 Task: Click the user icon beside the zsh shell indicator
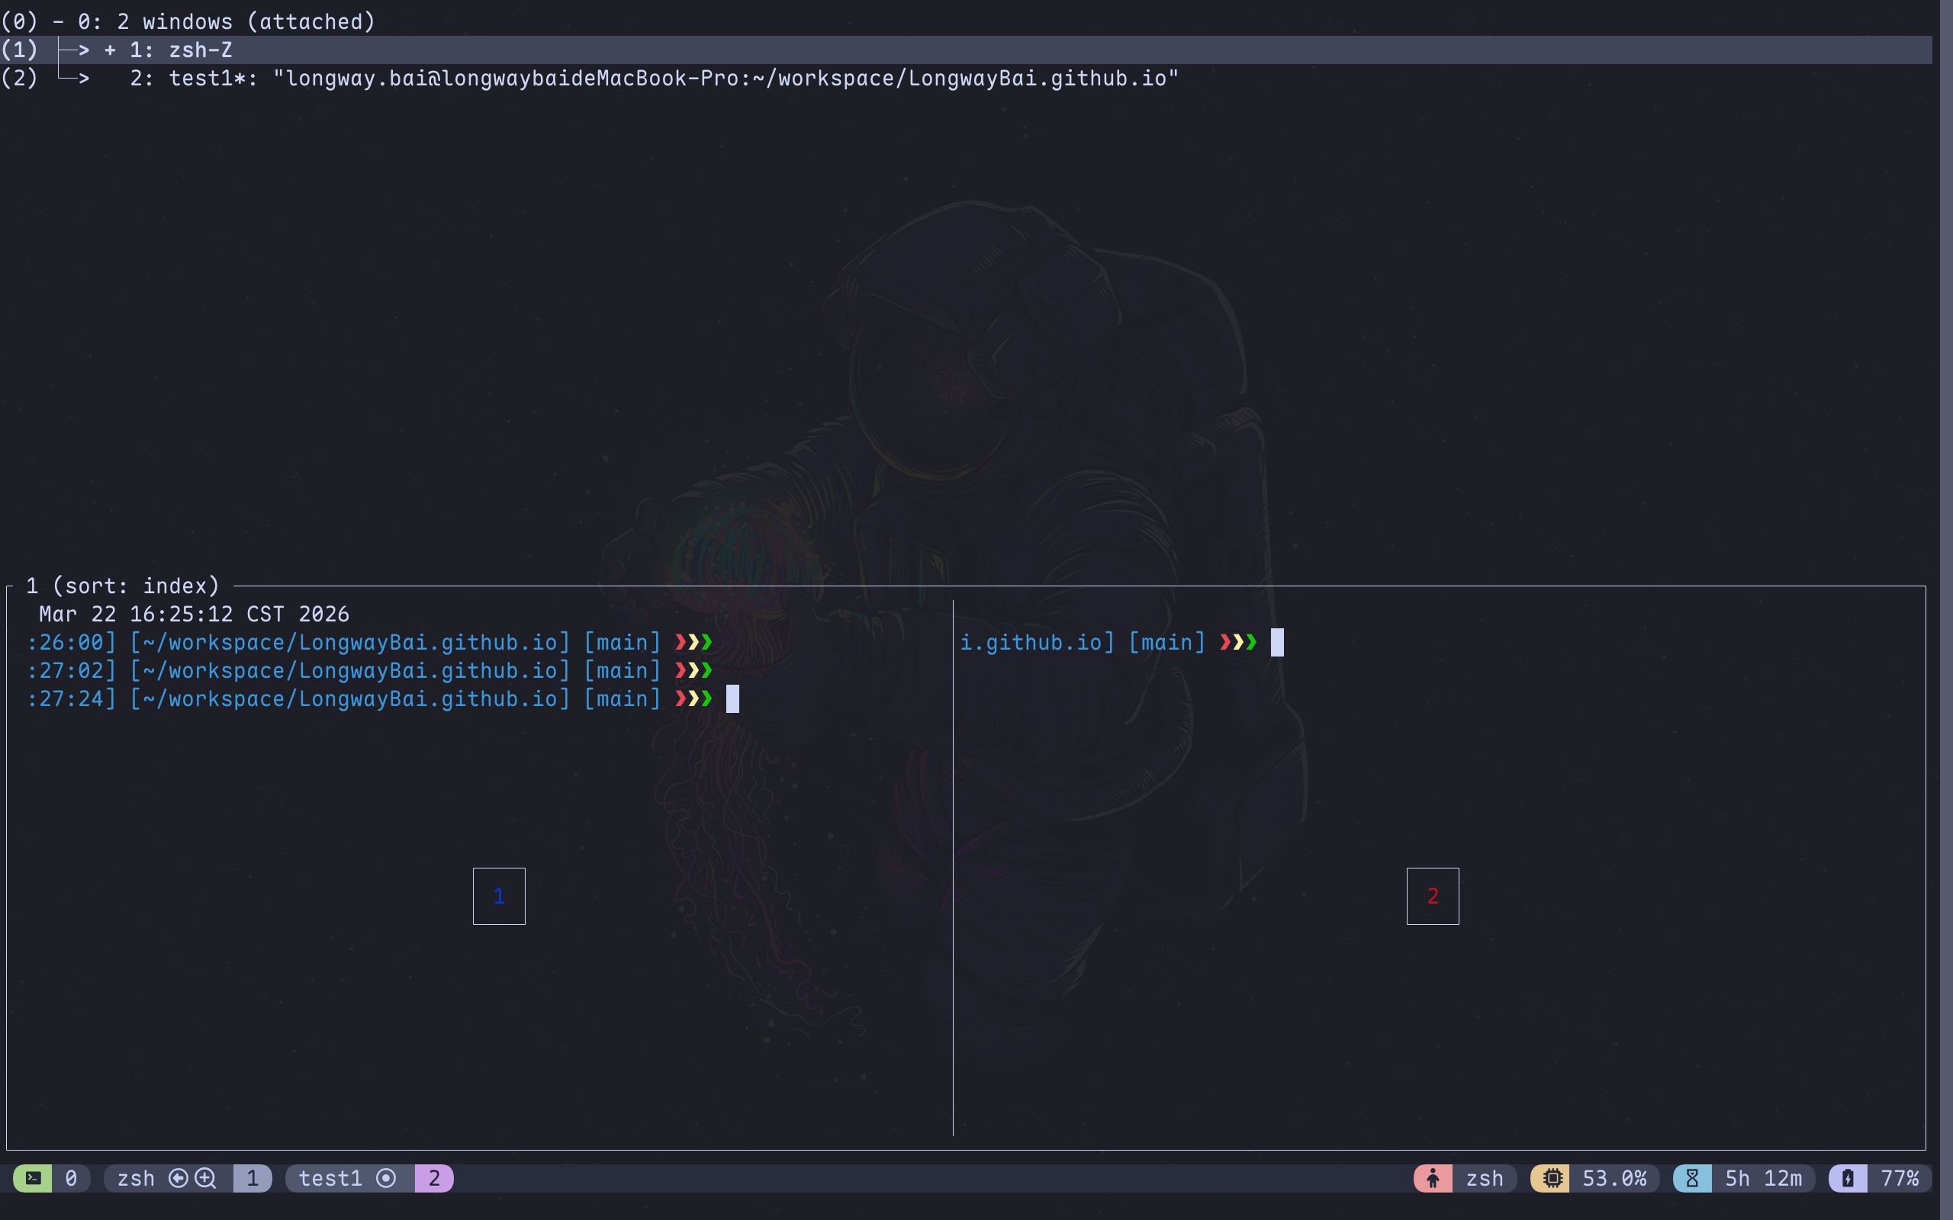pos(1433,1178)
